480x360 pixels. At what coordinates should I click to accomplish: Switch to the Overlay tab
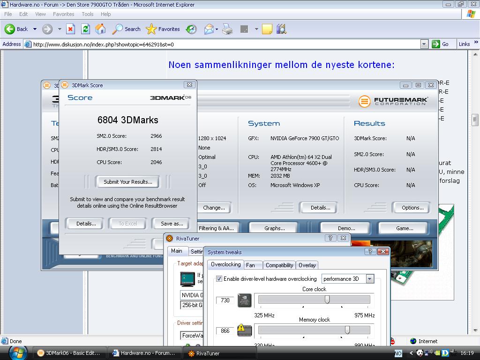[x=307, y=265]
